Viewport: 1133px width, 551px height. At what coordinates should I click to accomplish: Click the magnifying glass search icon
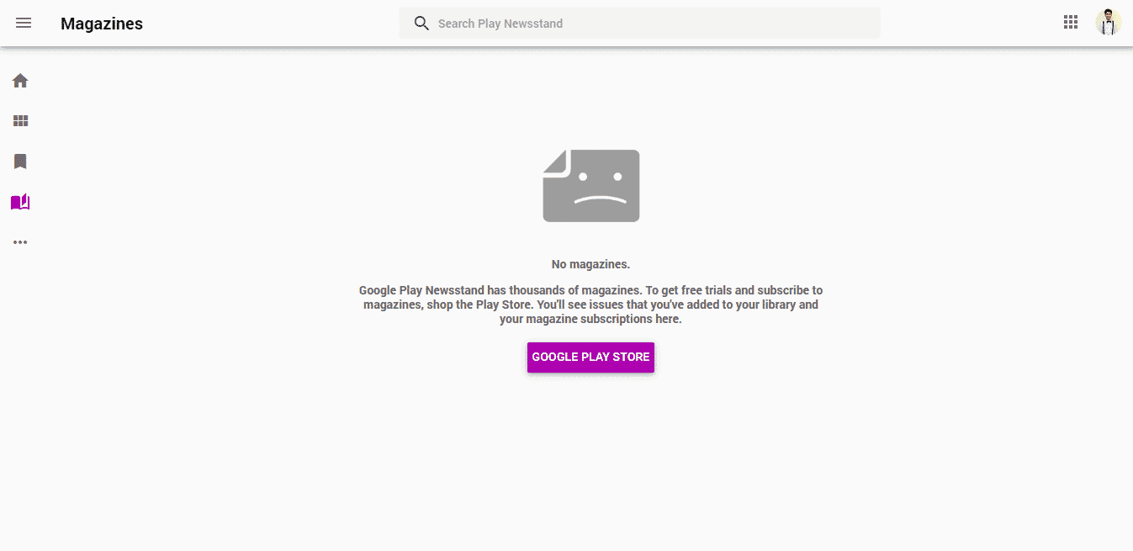tap(421, 24)
